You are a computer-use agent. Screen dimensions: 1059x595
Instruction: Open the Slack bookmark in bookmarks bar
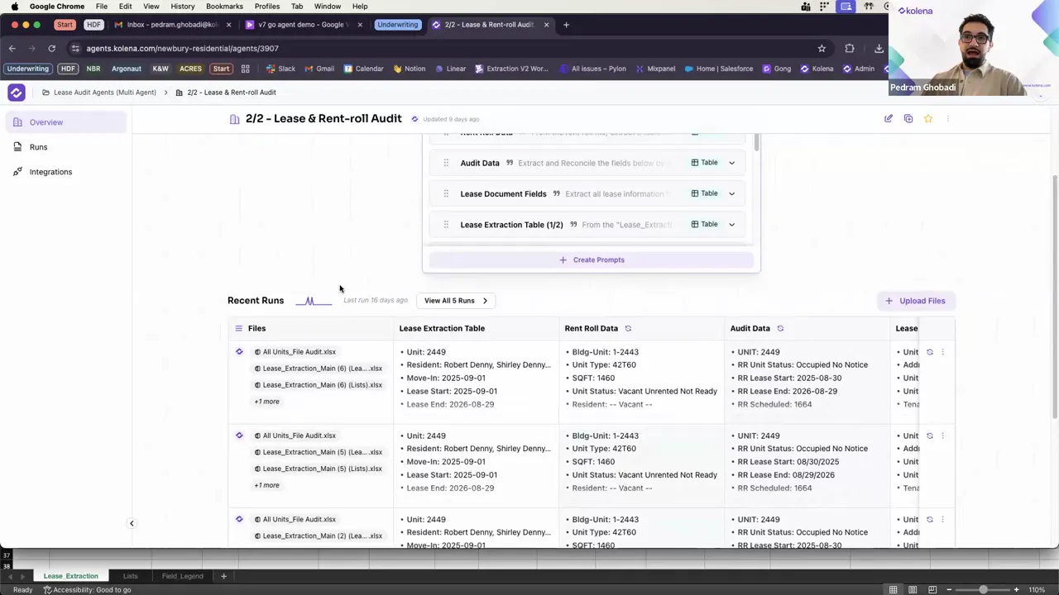point(280,69)
